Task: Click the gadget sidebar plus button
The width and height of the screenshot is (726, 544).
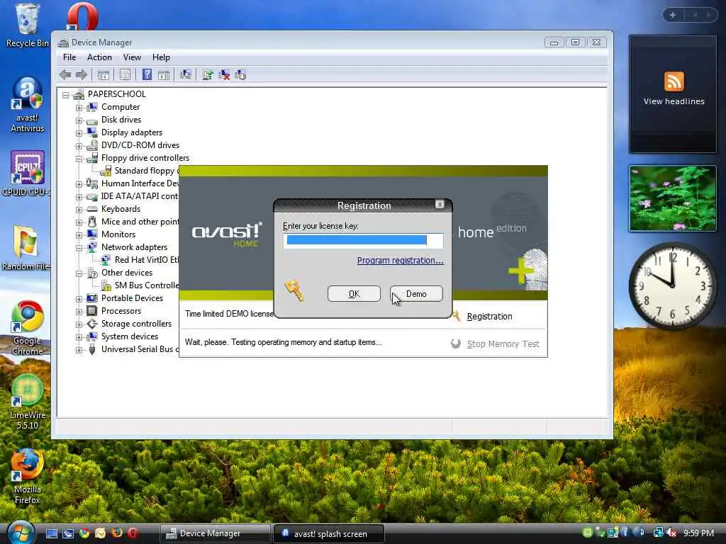Action: click(x=673, y=15)
